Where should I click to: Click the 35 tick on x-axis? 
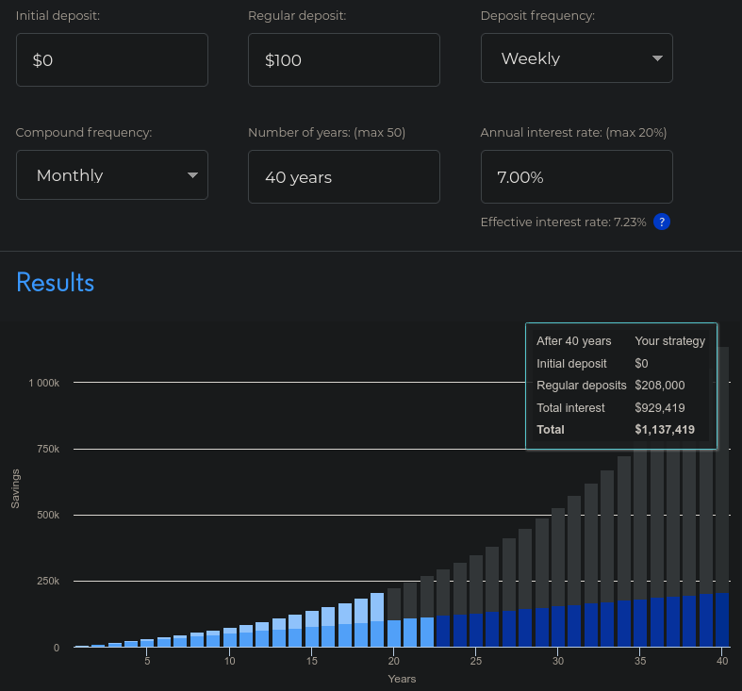coord(640,661)
